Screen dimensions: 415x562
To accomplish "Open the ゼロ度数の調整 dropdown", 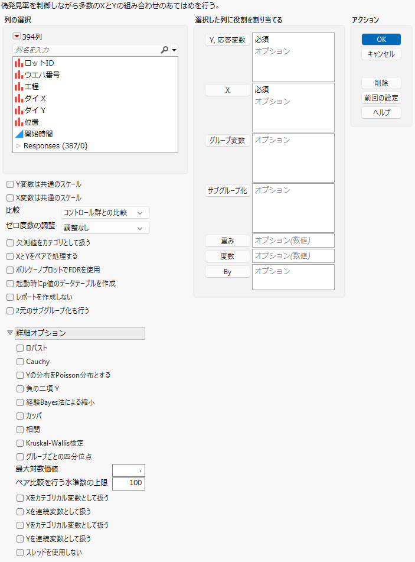I will click(x=105, y=228).
